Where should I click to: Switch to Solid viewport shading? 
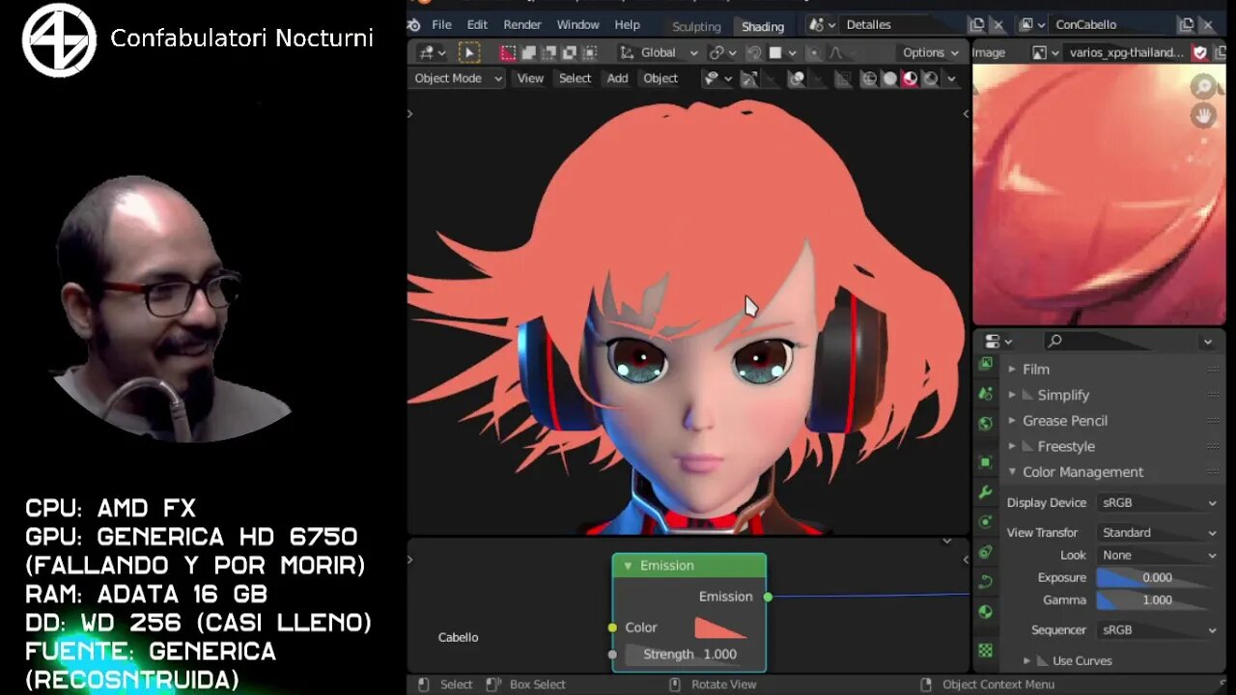click(889, 78)
